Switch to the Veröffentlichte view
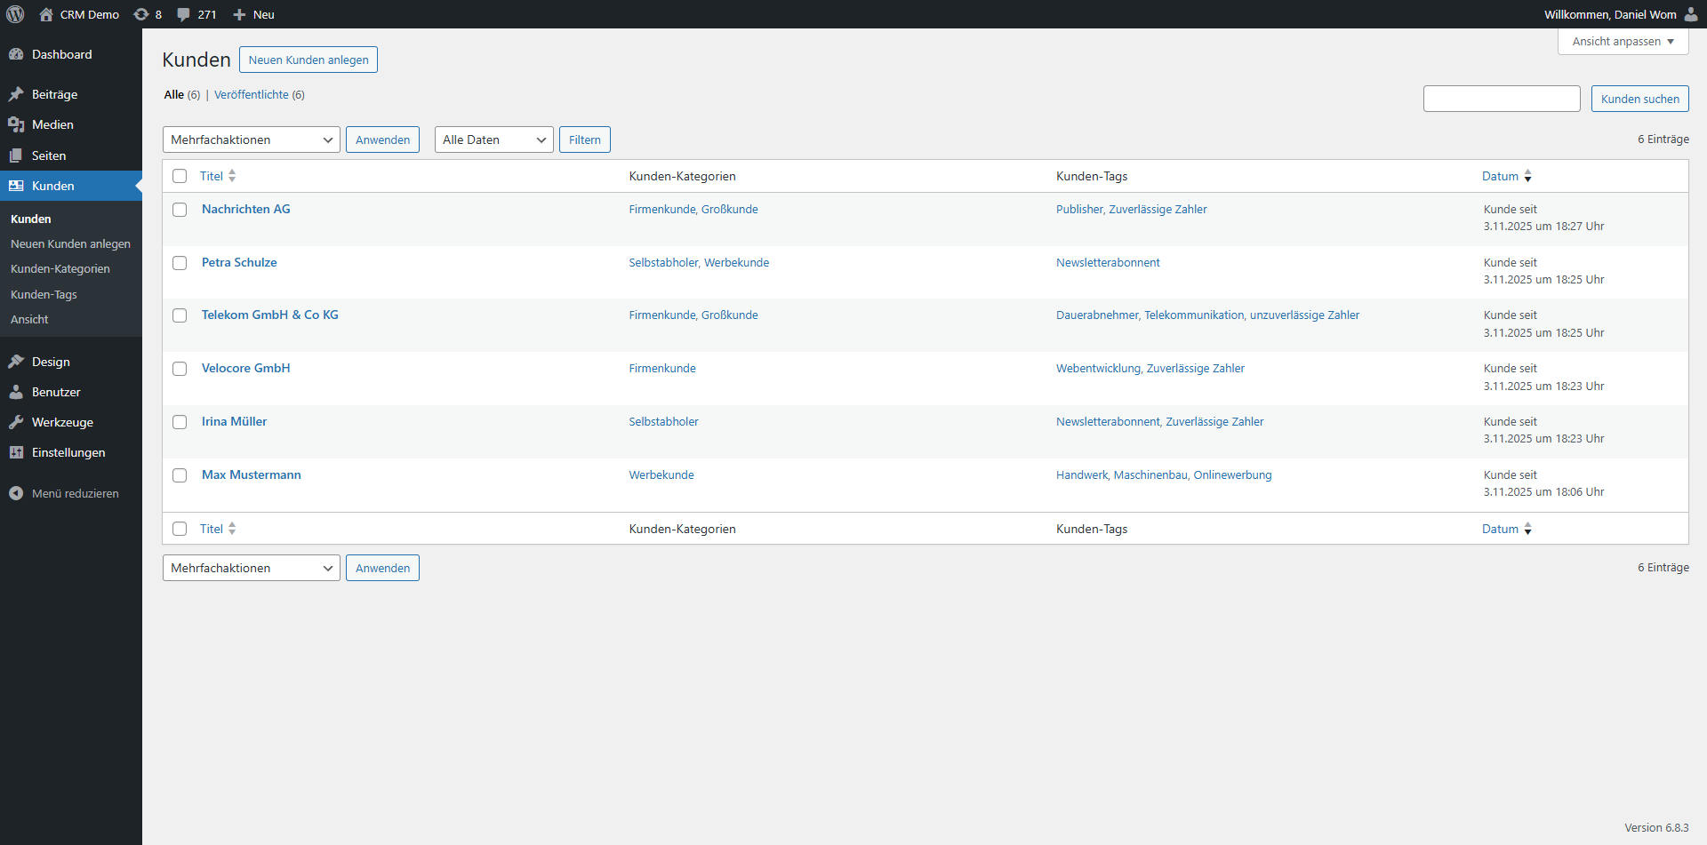Viewport: 1707px width, 845px height. (252, 94)
